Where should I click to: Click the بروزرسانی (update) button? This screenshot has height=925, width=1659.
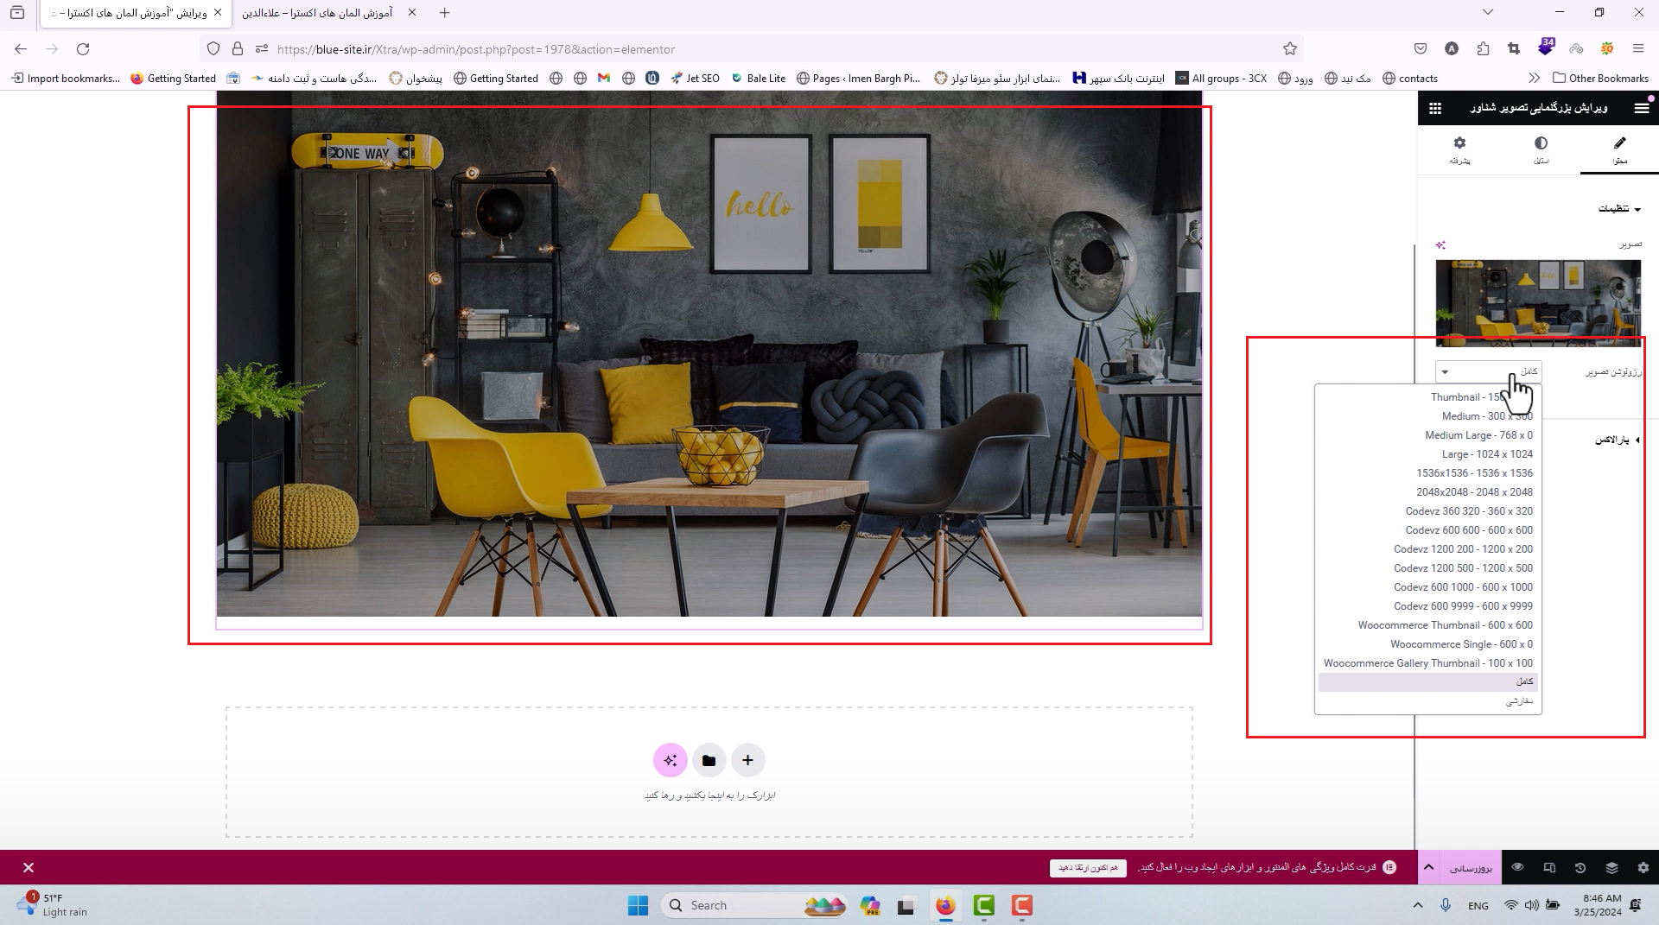(x=1471, y=868)
